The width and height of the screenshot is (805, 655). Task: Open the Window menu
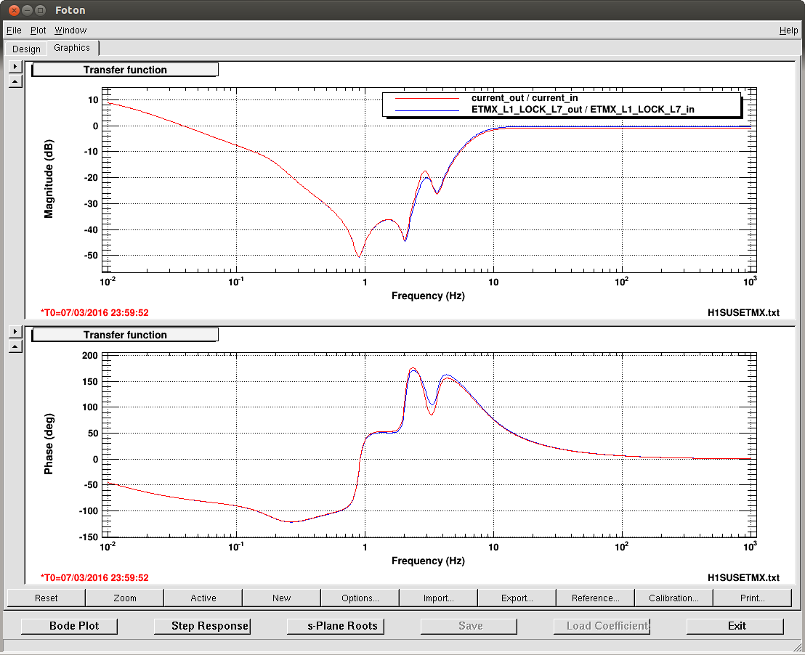[70, 30]
